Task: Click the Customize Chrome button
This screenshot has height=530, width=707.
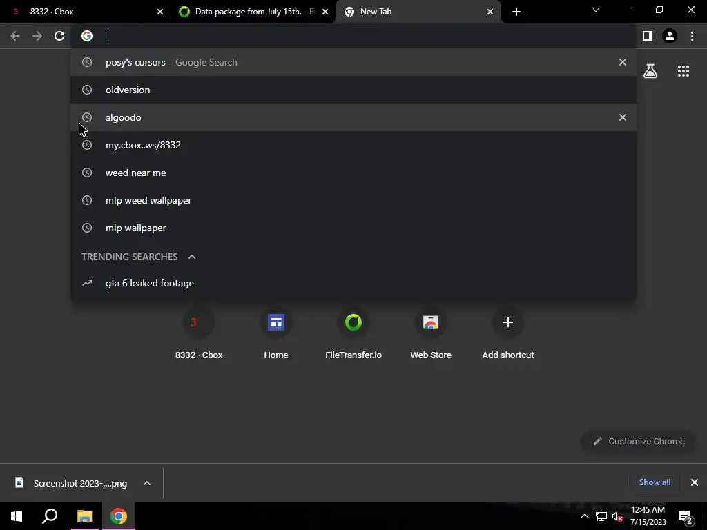Action: click(x=639, y=441)
